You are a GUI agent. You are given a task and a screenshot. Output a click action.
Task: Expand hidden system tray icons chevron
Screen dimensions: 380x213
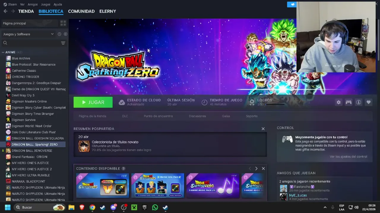tap(325, 207)
